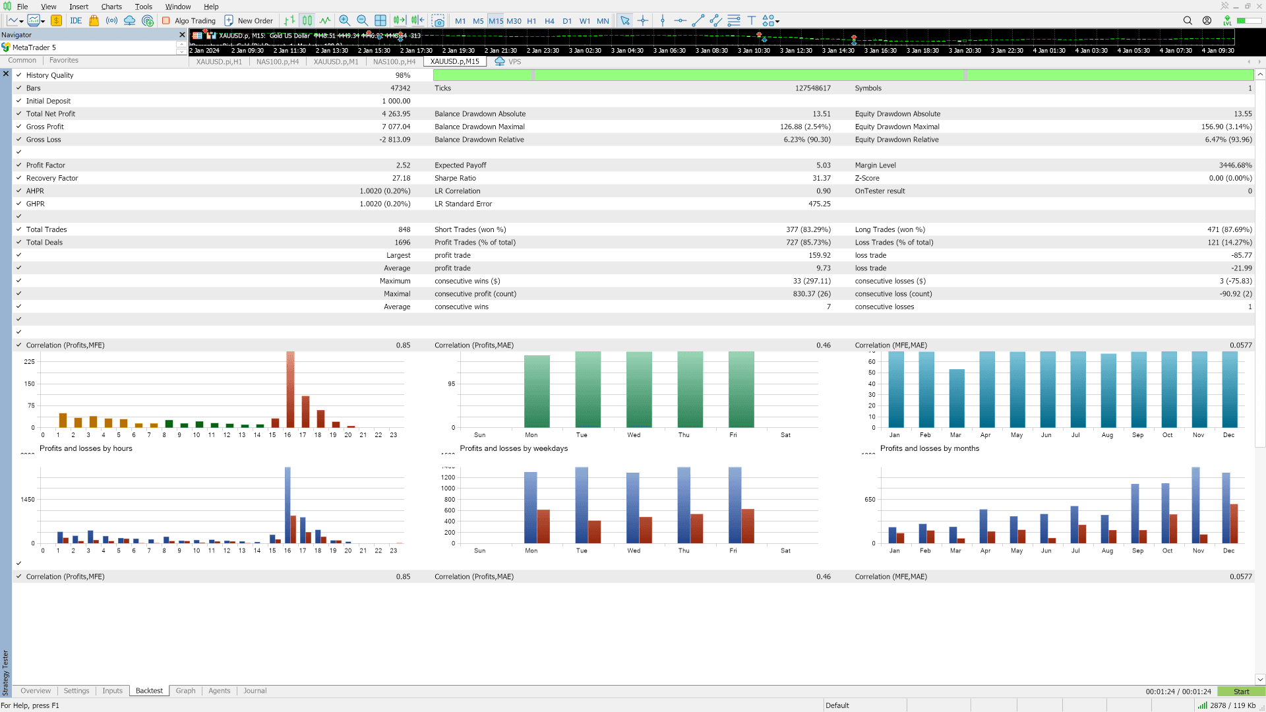Zoom out on the chart

362,20
